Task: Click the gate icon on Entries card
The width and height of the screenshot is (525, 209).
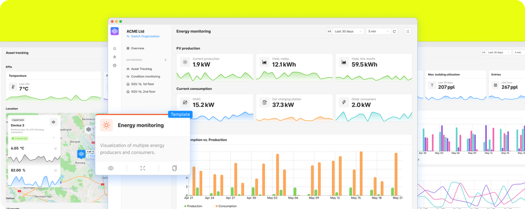Action: [496, 85]
